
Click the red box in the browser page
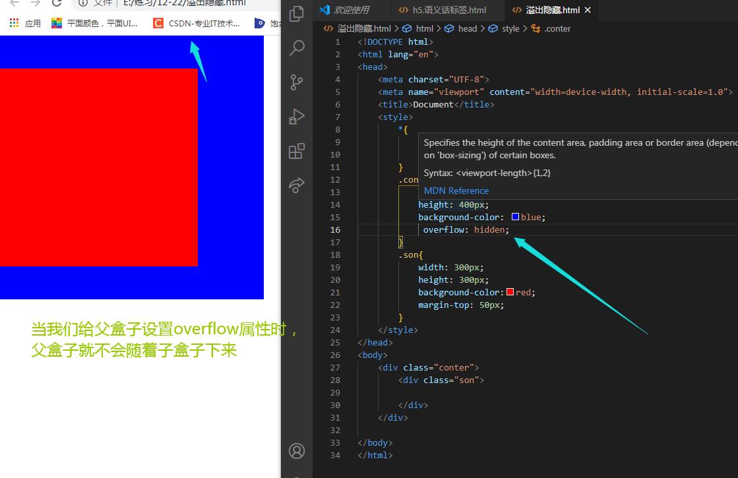(x=99, y=167)
